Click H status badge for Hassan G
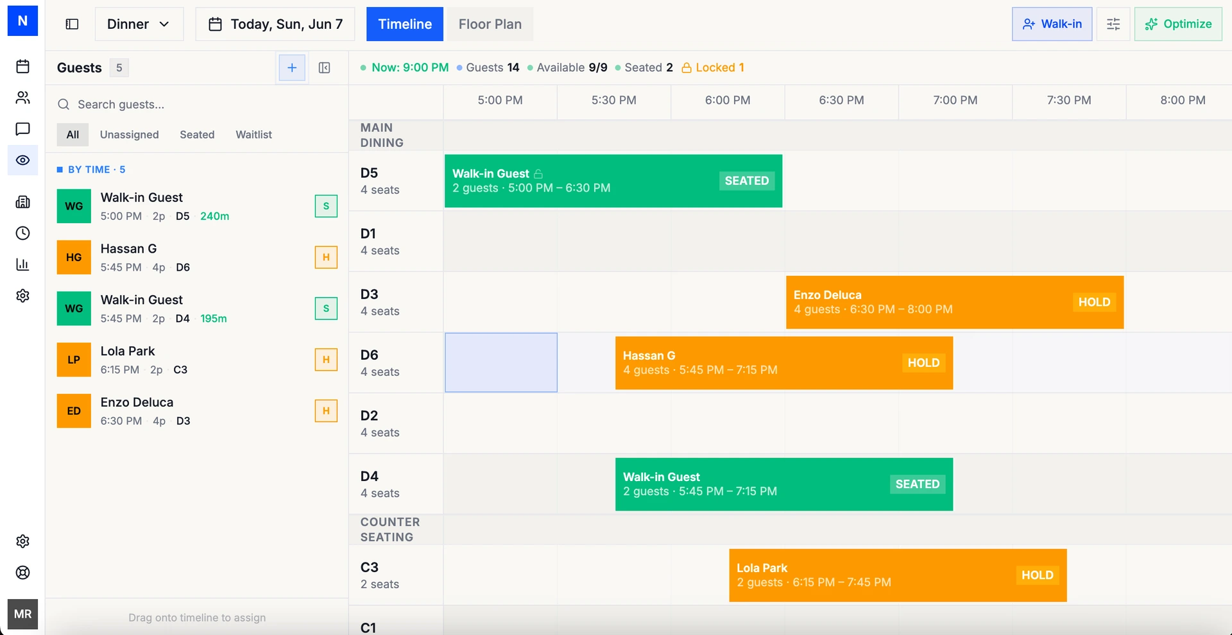1232x635 pixels. click(x=326, y=257)
